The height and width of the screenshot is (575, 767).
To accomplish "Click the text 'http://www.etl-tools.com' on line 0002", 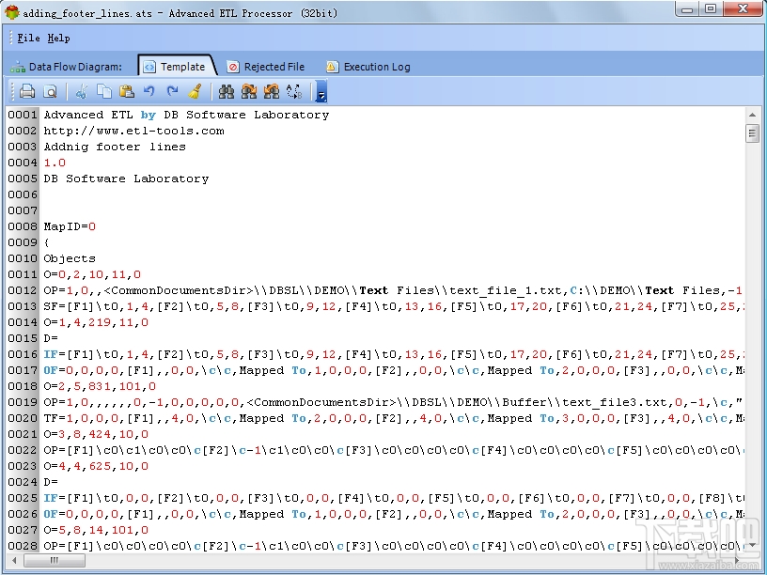I will tap(134, 131).
